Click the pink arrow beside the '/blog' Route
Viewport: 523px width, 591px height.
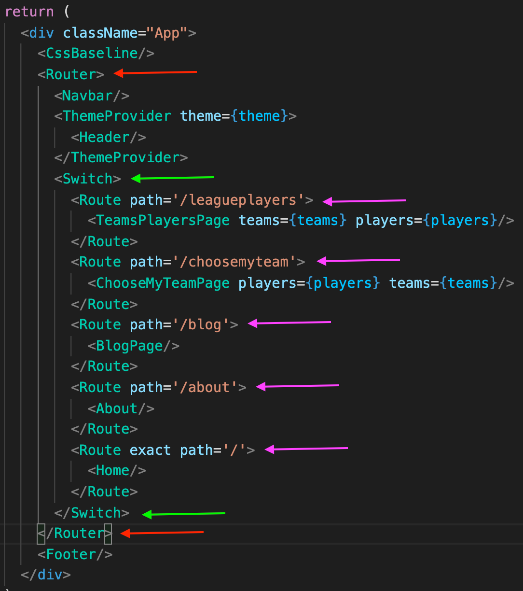(x=289, y=324)
